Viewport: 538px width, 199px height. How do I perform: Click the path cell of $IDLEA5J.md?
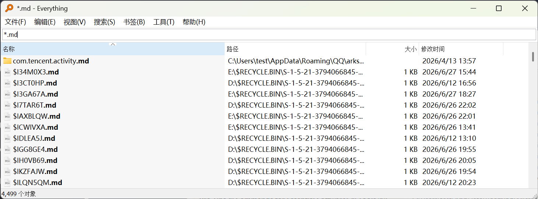(x=296, y=138)
